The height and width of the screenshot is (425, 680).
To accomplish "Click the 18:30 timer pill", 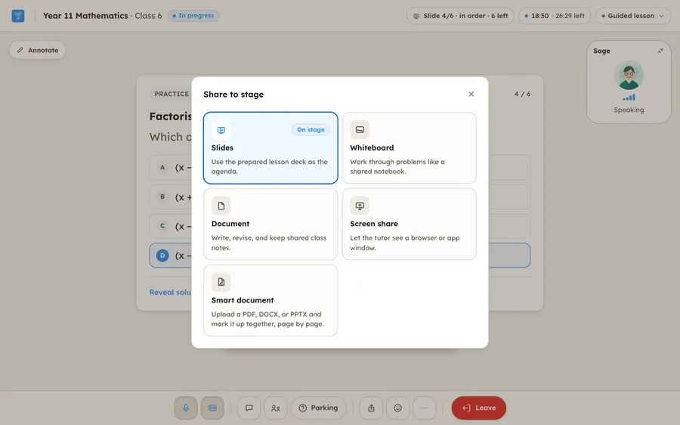I will [x=555, y=16].
